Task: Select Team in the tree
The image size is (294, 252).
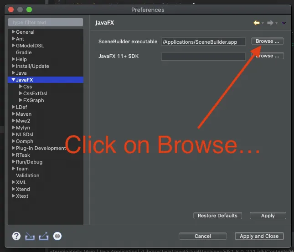Action: click(x=22, y=169)
